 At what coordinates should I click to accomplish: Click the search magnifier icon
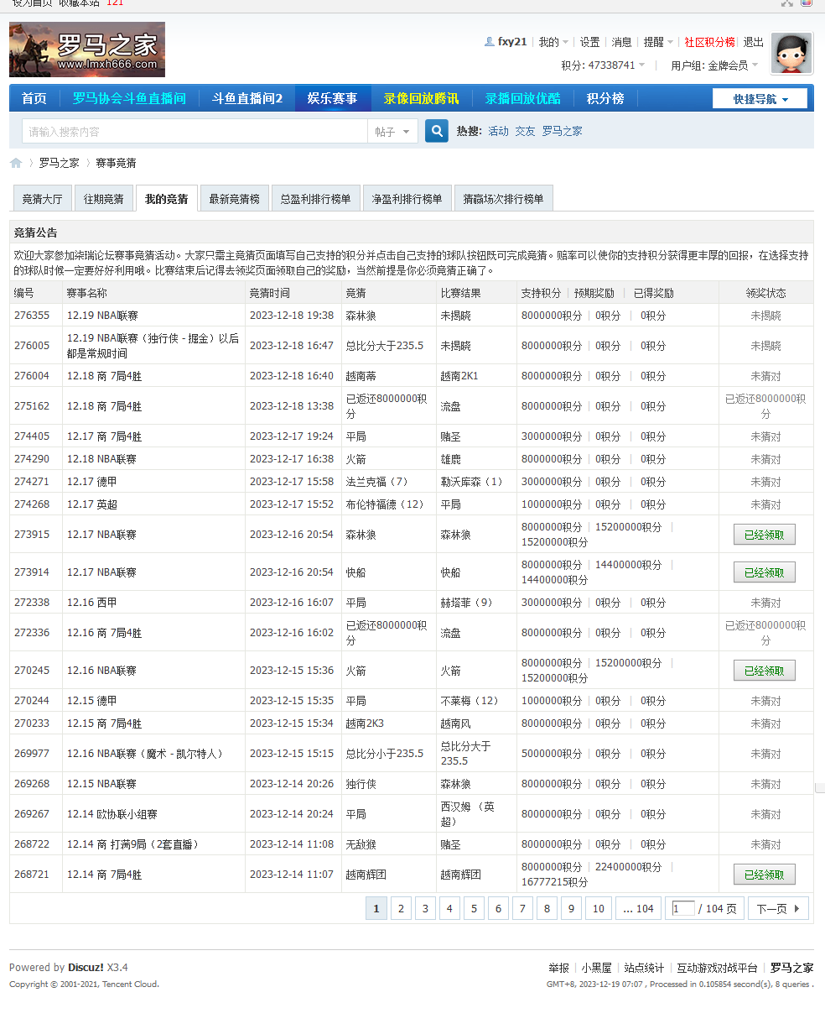[x=435, y=133]
